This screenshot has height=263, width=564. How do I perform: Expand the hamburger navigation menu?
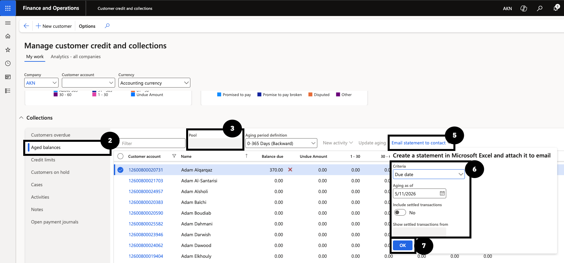click(8, 23)
